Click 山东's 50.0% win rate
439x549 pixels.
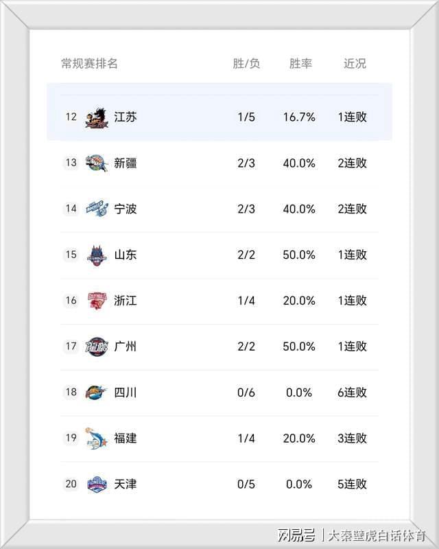click(299, 255)
